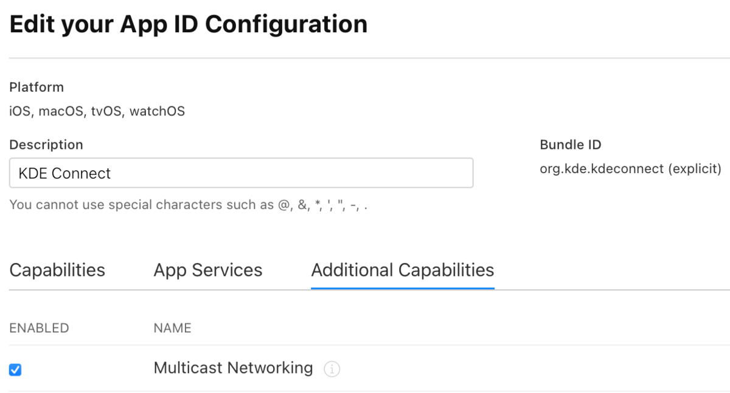Click the info icon beside Multicast Networking
Screen dimensions: 730x393
click(332, 369)
